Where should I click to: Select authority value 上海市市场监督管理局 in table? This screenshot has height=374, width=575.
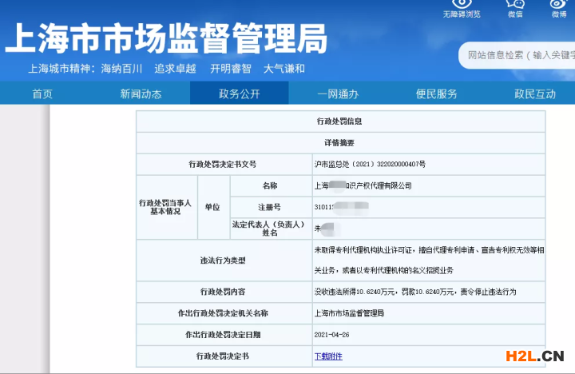coord(349,313)
